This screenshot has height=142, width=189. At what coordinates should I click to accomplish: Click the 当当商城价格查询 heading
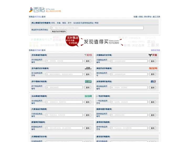click(39, 96)
